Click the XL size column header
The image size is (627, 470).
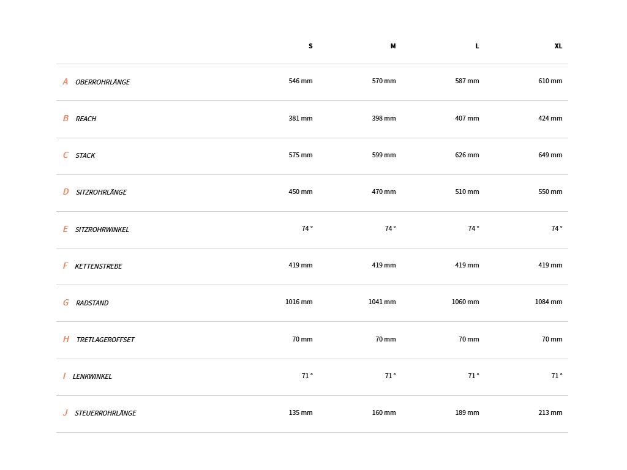558,46
